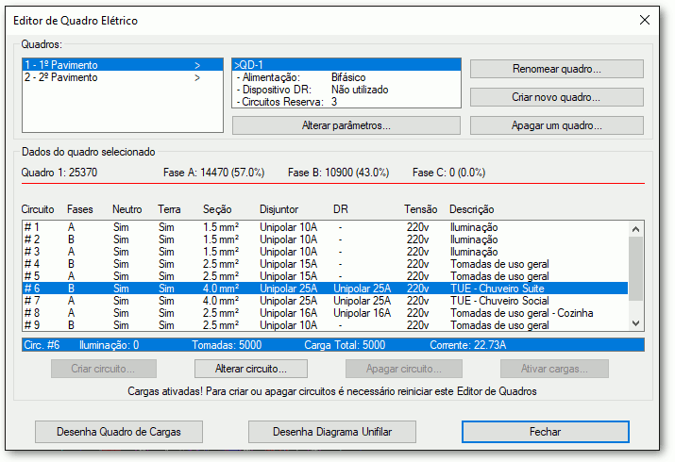The height and width of the screenshot is (462, 675).
Task: Click 'Renomear quadro...' button
Action: (x=557, y=69)
